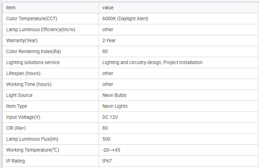Click the Warranty(Year) row label
This screenshot has width=260, height=168.
point(22,40)
